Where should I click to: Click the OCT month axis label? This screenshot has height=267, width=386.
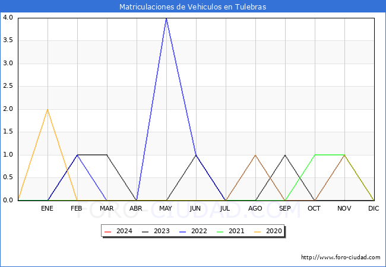click(314, 208)
